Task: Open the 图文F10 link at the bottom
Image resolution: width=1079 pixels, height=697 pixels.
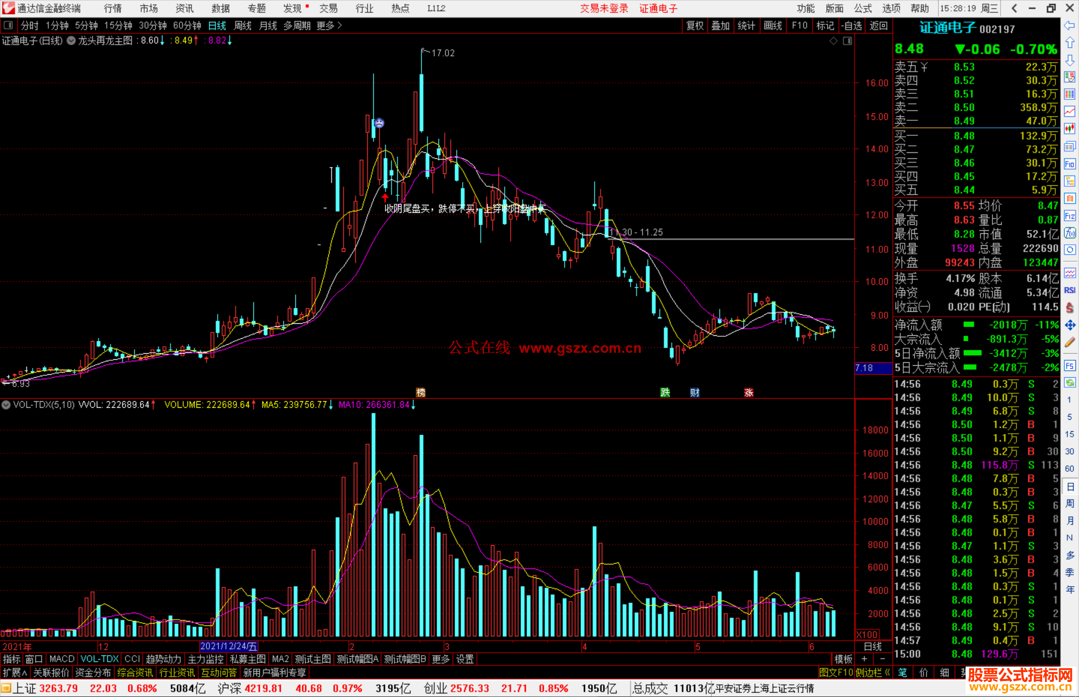Action: [836, 673]
